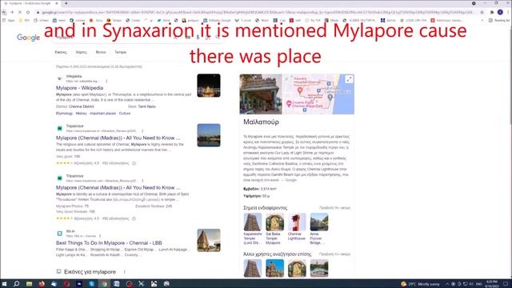This screenshot has width=512, height=288.
Task: Open more options for Wikipedia result
Action: click(x=106, y=81)
